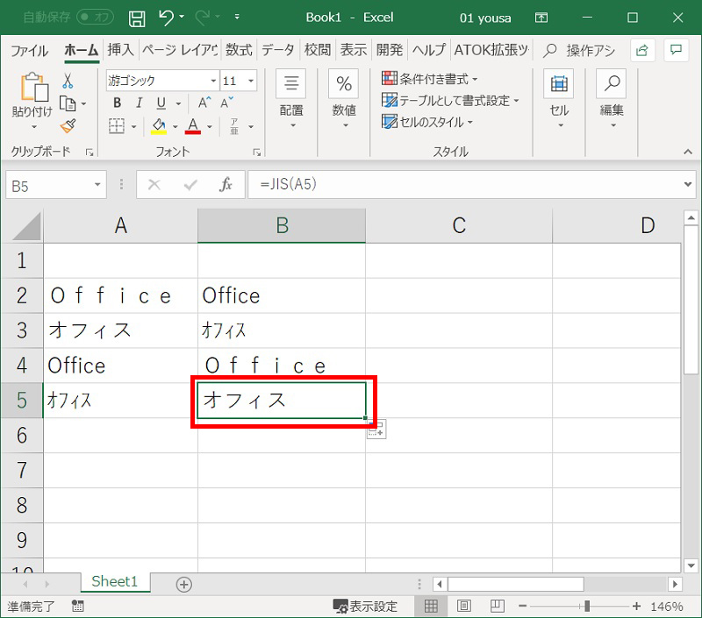Click the Copy icon
Viewport: 702px width, 618px height.
(x=68, y=103)
